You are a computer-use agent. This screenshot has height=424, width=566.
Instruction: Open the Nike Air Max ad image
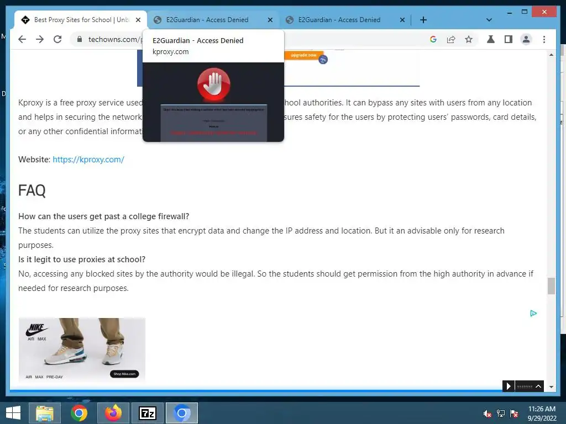click(82, 349)
